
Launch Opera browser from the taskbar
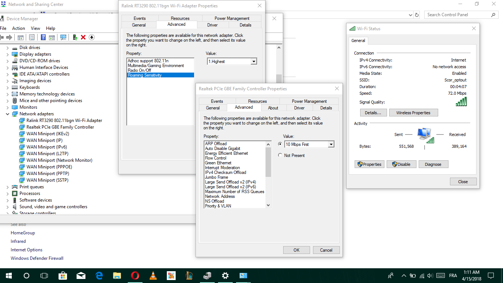(135, 276)
